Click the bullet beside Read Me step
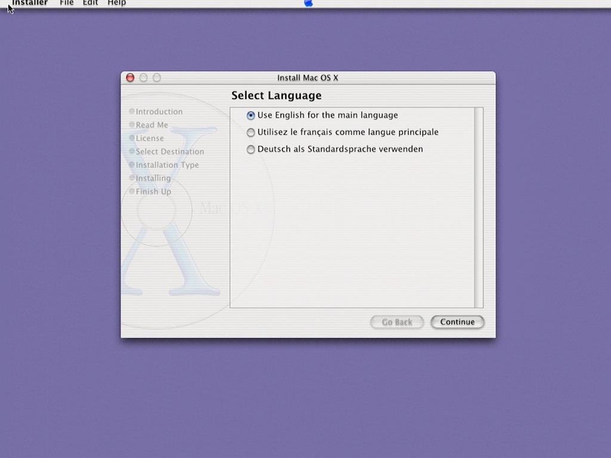 [132, 124]
